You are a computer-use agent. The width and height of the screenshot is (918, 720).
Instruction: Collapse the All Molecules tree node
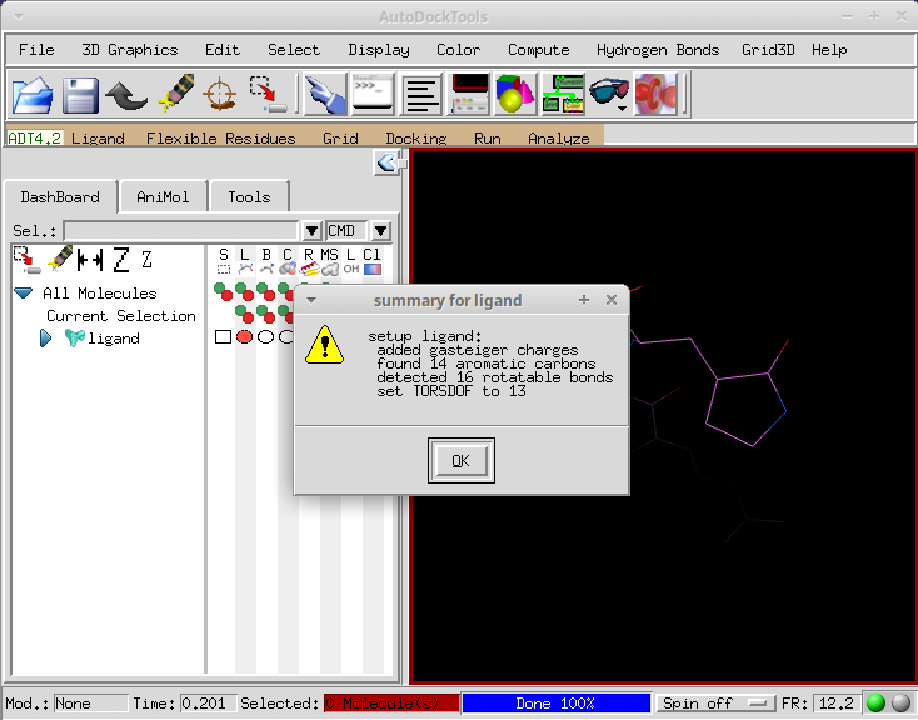(x=23, y=293)
